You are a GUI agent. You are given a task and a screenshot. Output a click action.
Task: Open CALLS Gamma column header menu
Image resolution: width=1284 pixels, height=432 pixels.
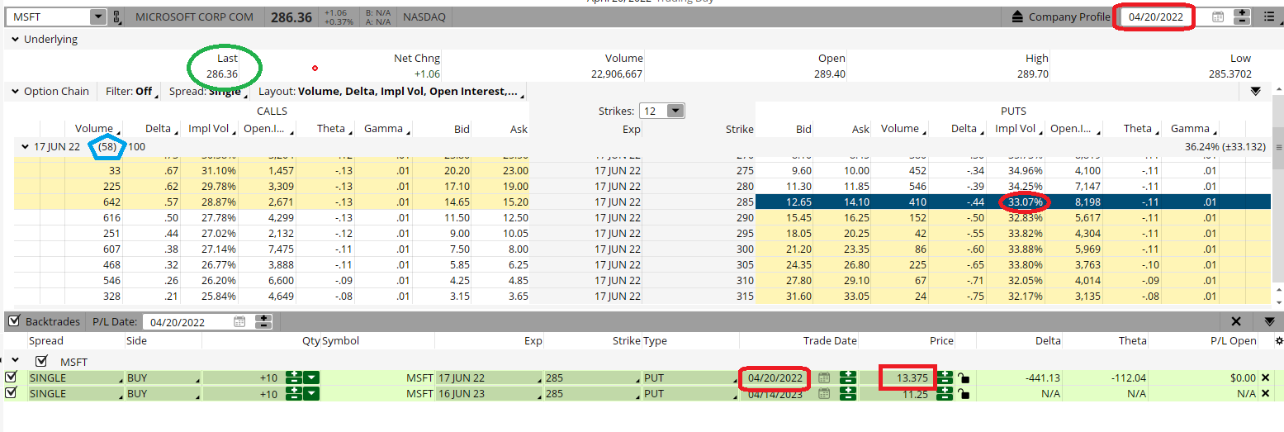click(386, 129)
